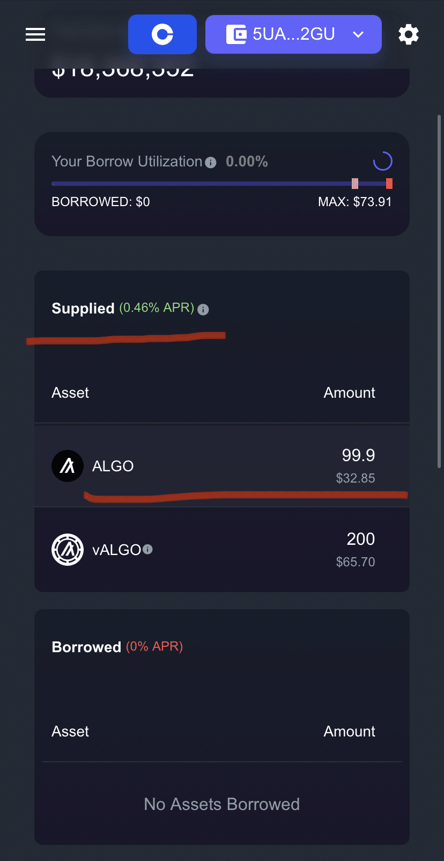Click the wallet icon beside 5UA...2GU
Image resolution: width=444 pixels, height=861 pixels.
click(x=236, y=34)
